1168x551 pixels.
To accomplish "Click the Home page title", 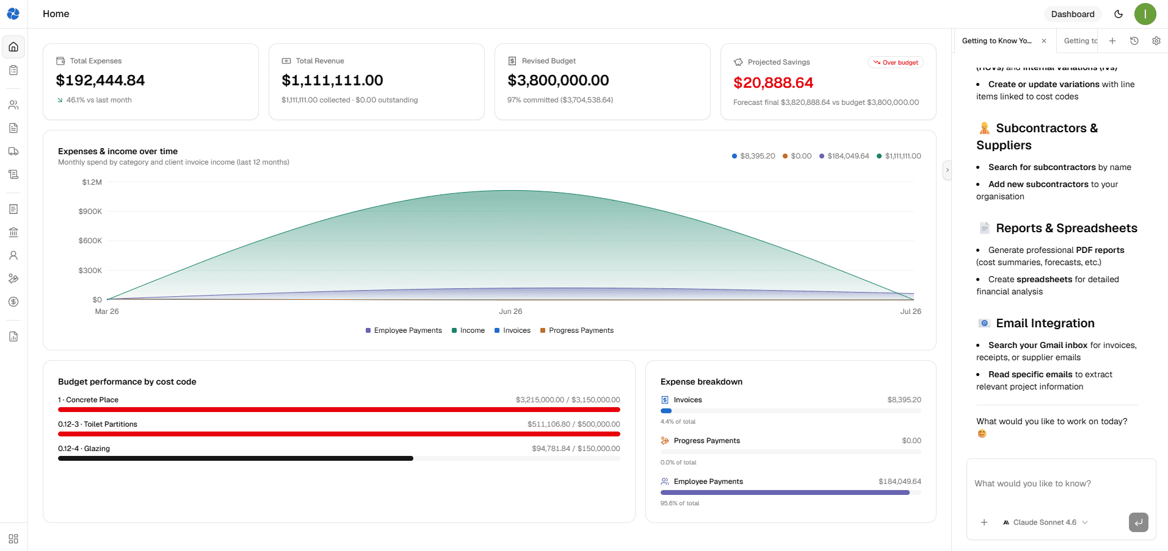I will pos(56,13).
